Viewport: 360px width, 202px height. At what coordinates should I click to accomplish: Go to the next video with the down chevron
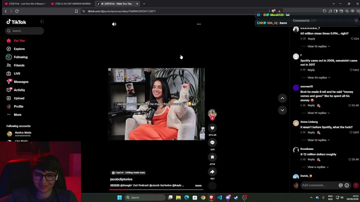click(x=282, y=110)
